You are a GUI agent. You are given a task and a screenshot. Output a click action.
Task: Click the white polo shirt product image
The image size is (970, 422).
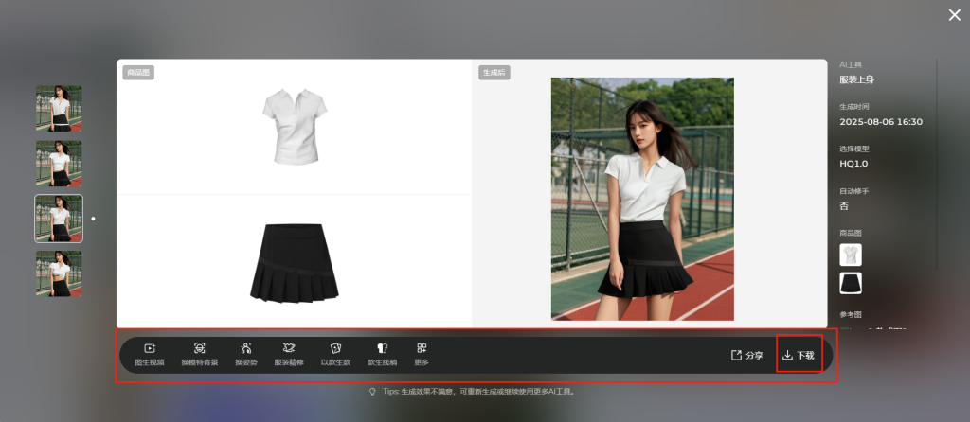coord(295,126)
